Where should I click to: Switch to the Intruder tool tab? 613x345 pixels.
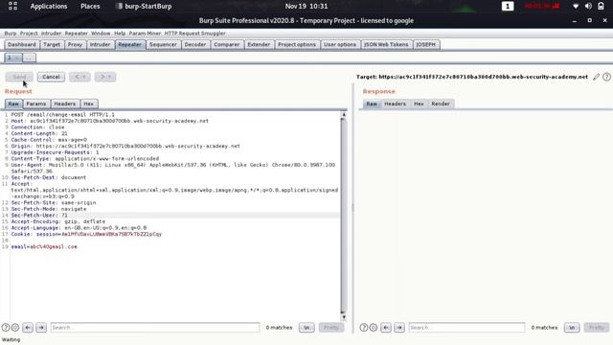100,45
